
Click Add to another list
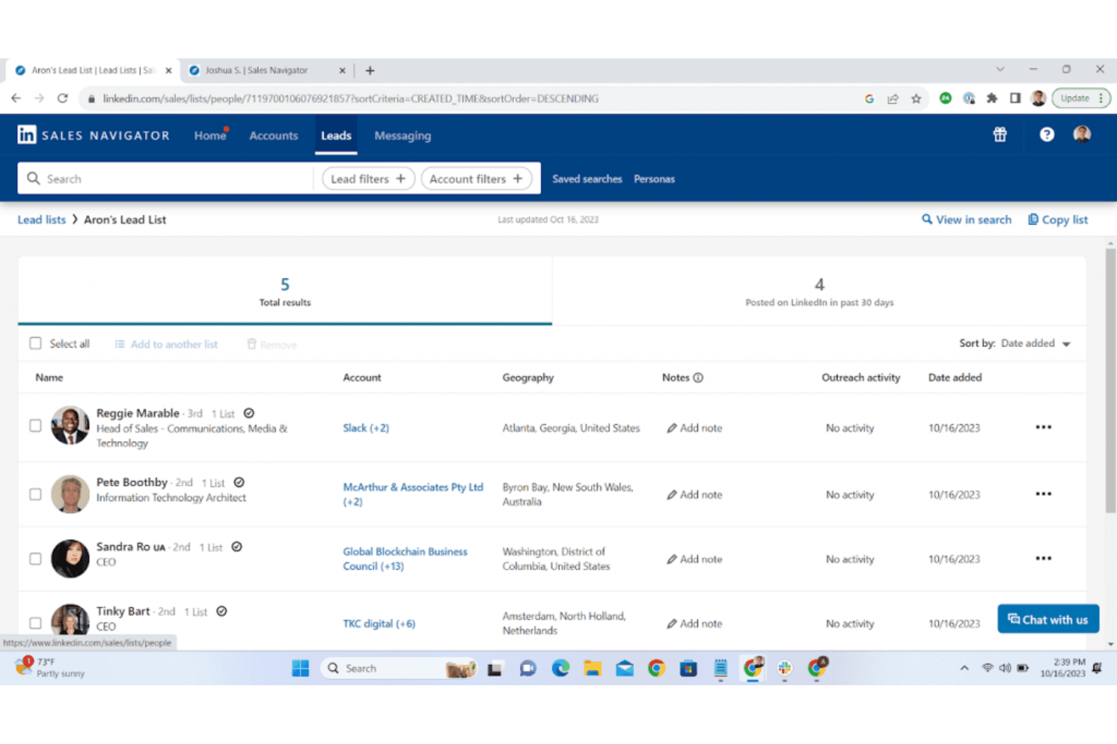tap(166, 344)
